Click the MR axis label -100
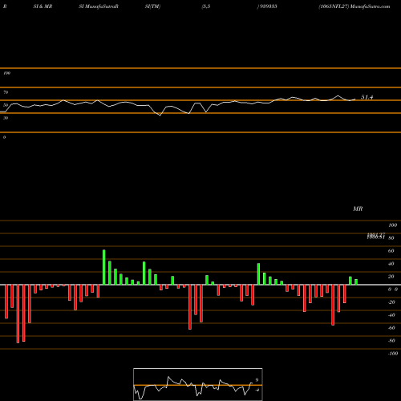401x401 pixels. [392, 354]
